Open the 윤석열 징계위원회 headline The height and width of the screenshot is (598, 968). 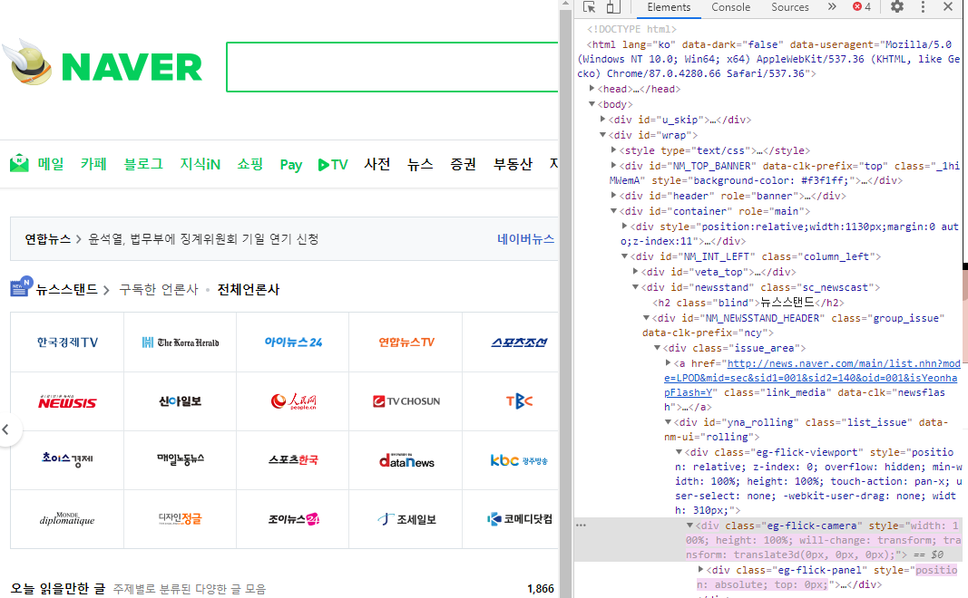[x=203, y=239]
